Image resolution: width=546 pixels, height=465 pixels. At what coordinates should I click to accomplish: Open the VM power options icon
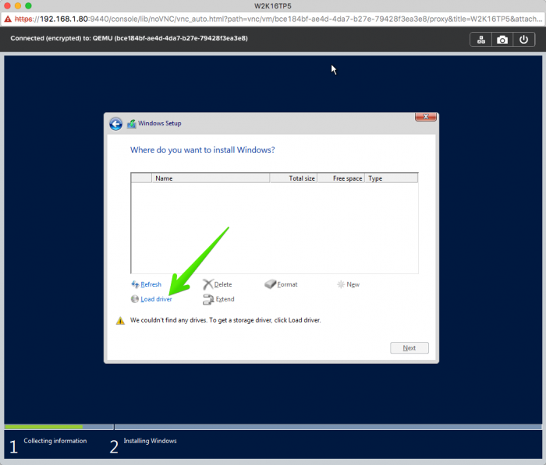(523, 40)
